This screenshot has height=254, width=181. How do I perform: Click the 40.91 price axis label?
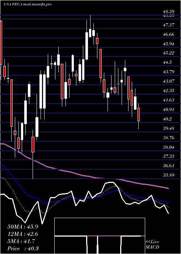click(x=168, y=110)
